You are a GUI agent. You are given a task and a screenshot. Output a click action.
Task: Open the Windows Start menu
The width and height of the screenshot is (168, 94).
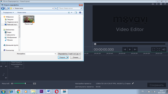pos(3,92)
